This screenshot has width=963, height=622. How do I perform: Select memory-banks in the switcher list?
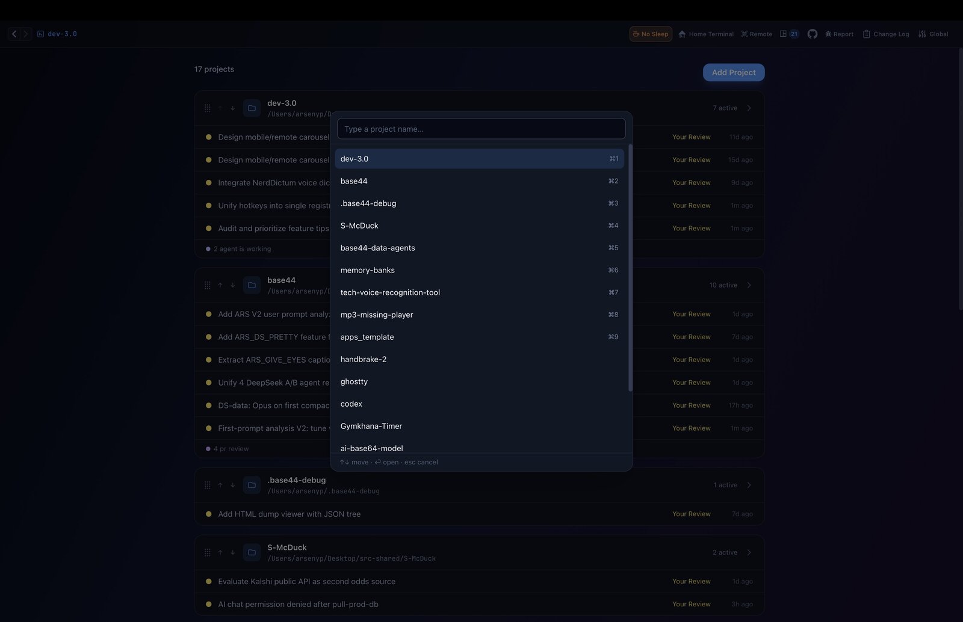click(x=479, y=270)
